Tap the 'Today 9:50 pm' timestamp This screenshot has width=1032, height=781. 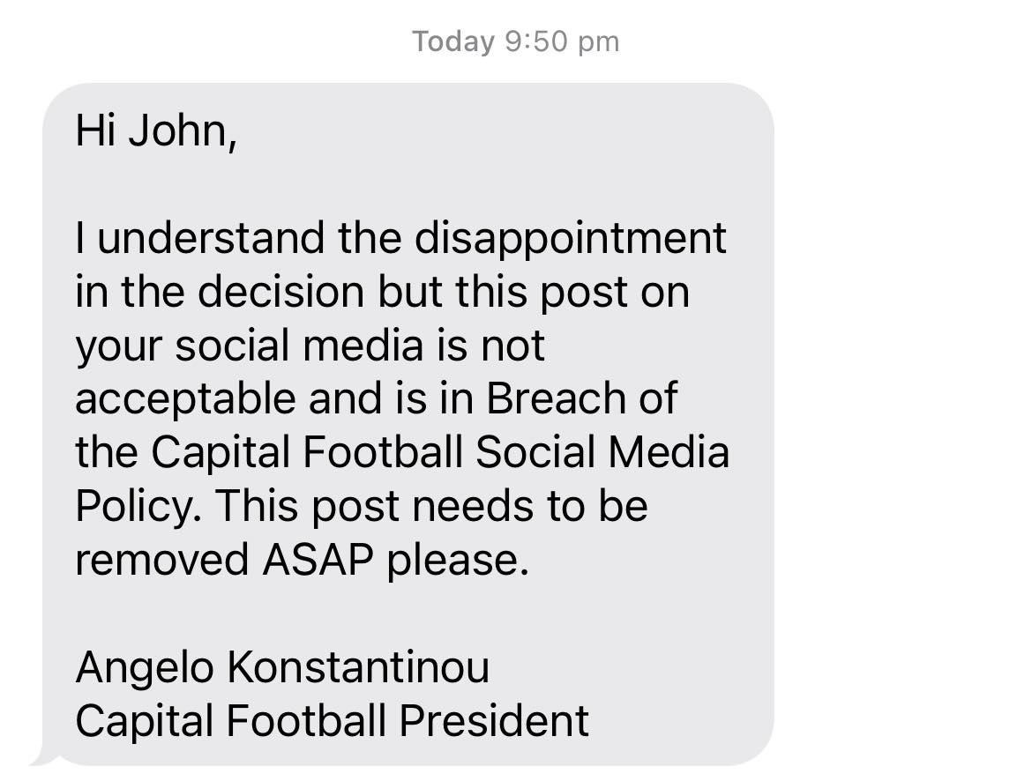[515, 42]
